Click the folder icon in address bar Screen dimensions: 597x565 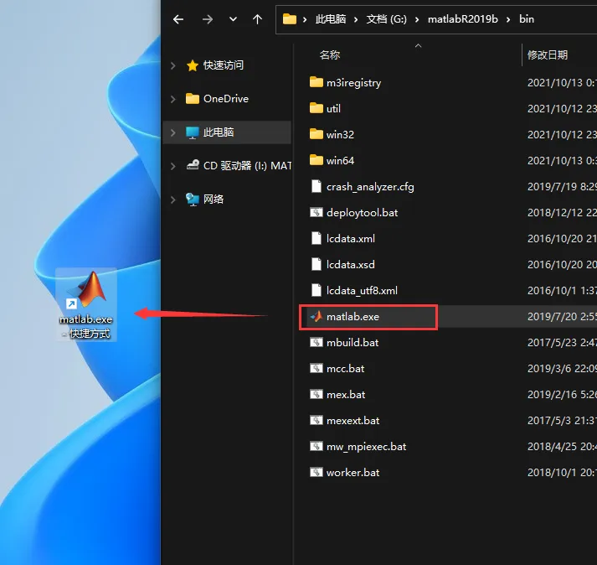click(x=290, y=19)
